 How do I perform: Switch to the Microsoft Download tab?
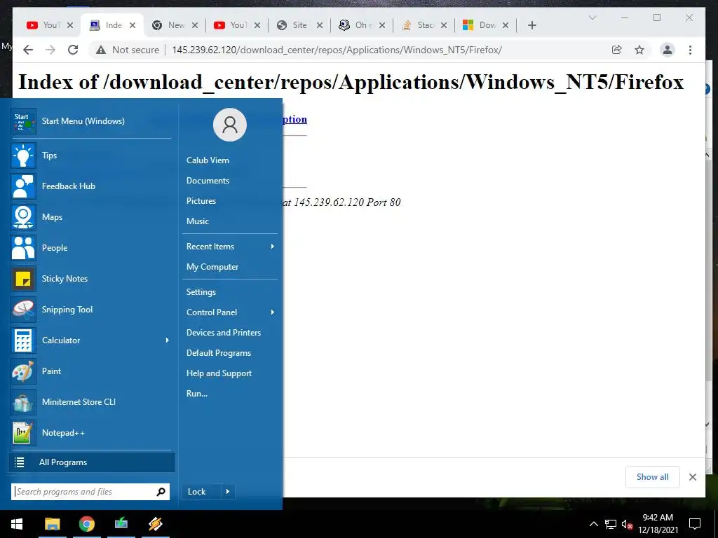pos(480,25)
